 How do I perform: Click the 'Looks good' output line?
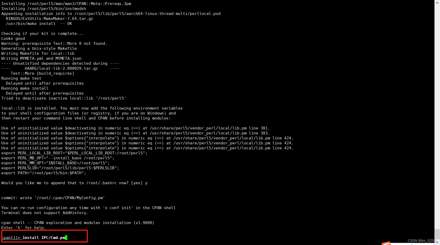pos(13,39)
